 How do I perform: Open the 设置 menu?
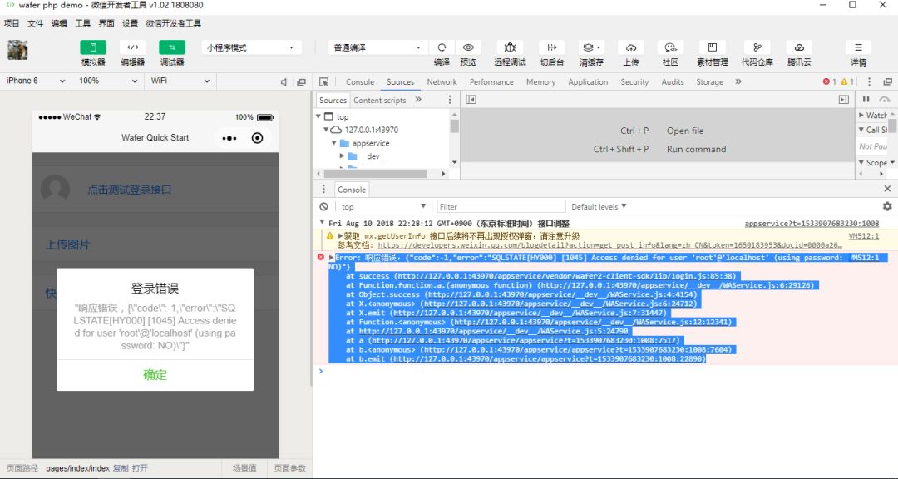[130, 23]
